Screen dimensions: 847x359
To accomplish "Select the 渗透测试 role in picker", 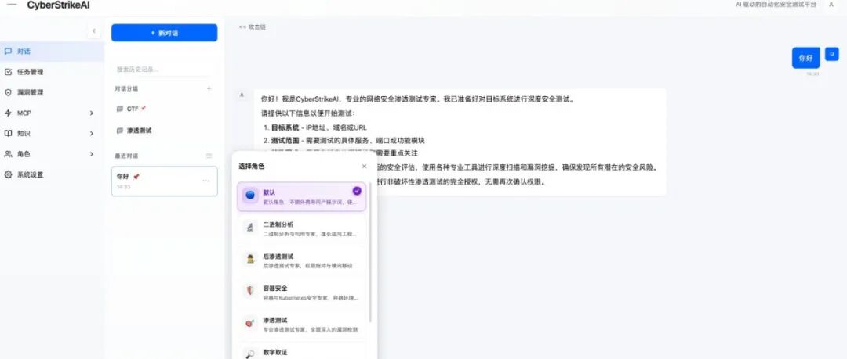I will click(301, 324).
